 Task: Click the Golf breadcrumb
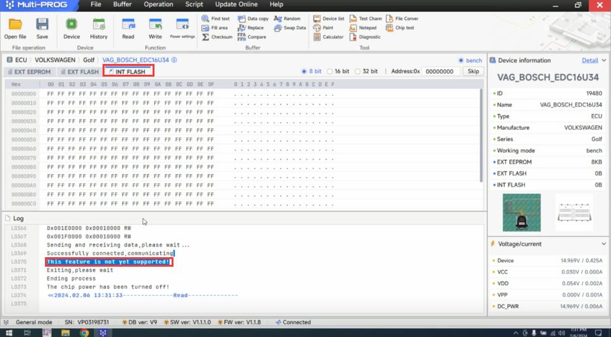tap(89, 60)
